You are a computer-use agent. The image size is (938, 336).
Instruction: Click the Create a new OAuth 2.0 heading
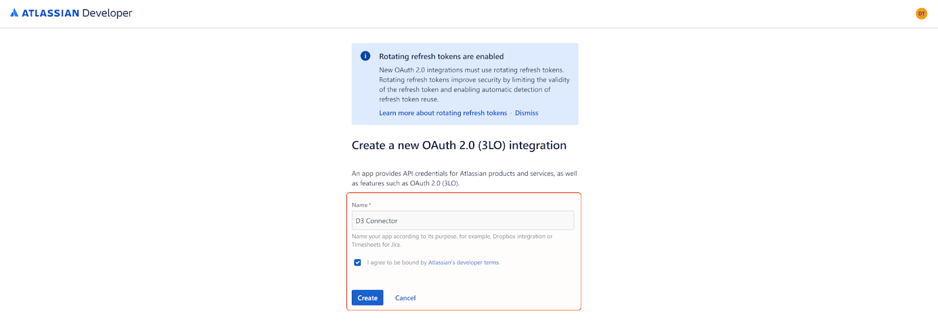[x=458, y=145]
